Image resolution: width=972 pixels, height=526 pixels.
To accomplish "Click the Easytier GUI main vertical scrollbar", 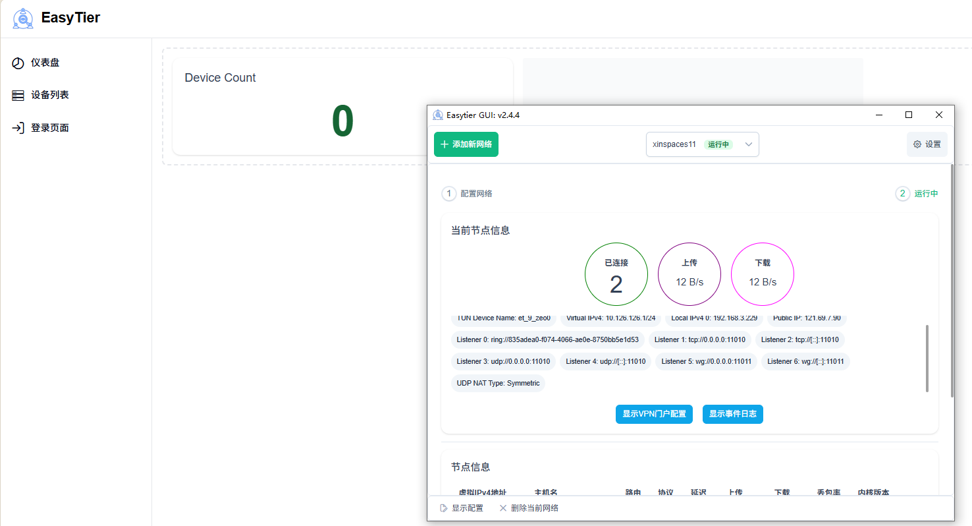I will point(952,281).
